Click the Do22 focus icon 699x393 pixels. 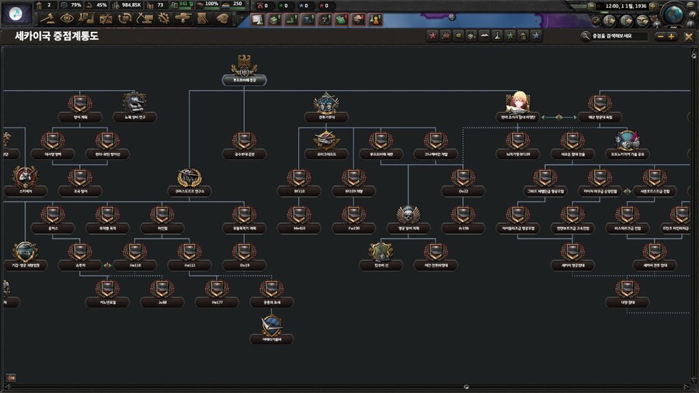(463, 178)
